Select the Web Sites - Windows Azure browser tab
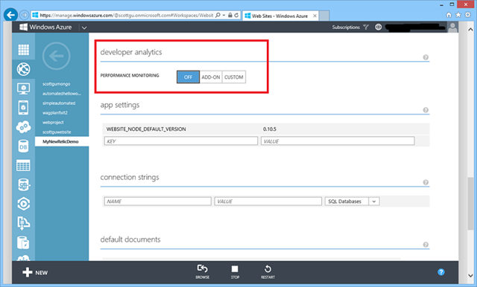Image resolution: width=477 pixels, height=287 pixels. (280, 16)
